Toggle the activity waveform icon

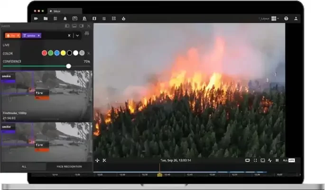(269, 161)
